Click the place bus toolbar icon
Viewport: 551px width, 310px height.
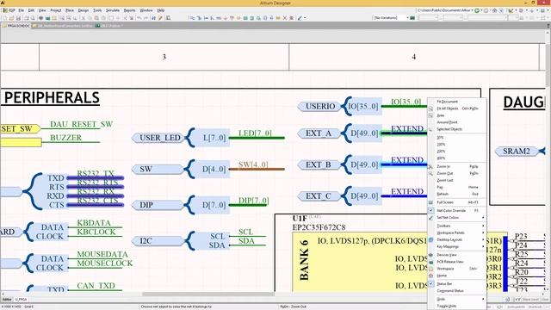(199, 18)
